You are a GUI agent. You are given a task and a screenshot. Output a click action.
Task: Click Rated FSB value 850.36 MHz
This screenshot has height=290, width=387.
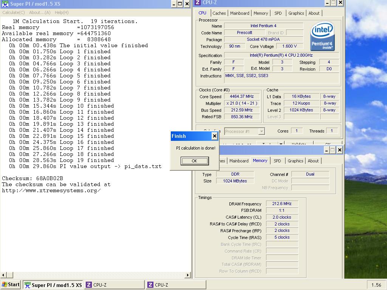241,117
